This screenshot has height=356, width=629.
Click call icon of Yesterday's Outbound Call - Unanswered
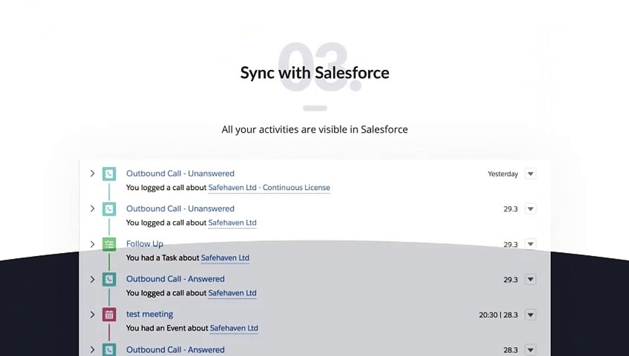pos(109,174)
